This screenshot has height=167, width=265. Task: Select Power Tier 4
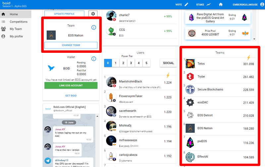(138, 63)
